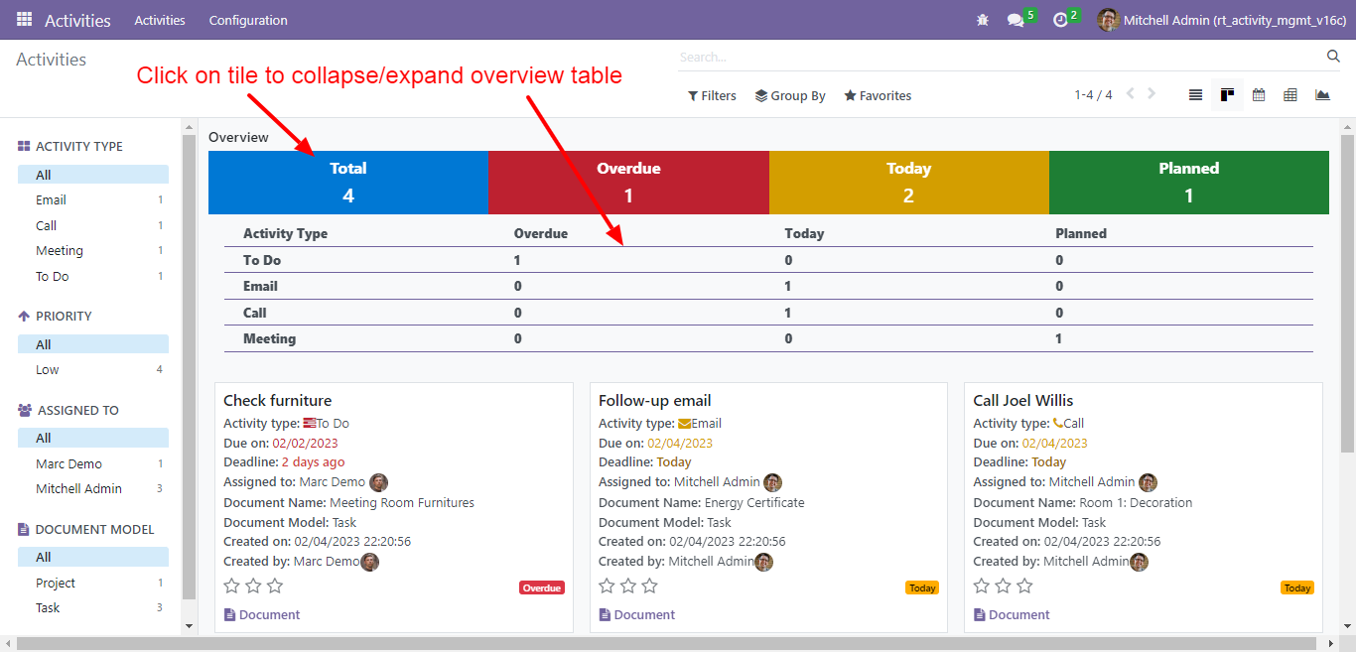Open the Follow-up email card title
The height and width of the screenshot is (652, 1356).
point(655,401)
